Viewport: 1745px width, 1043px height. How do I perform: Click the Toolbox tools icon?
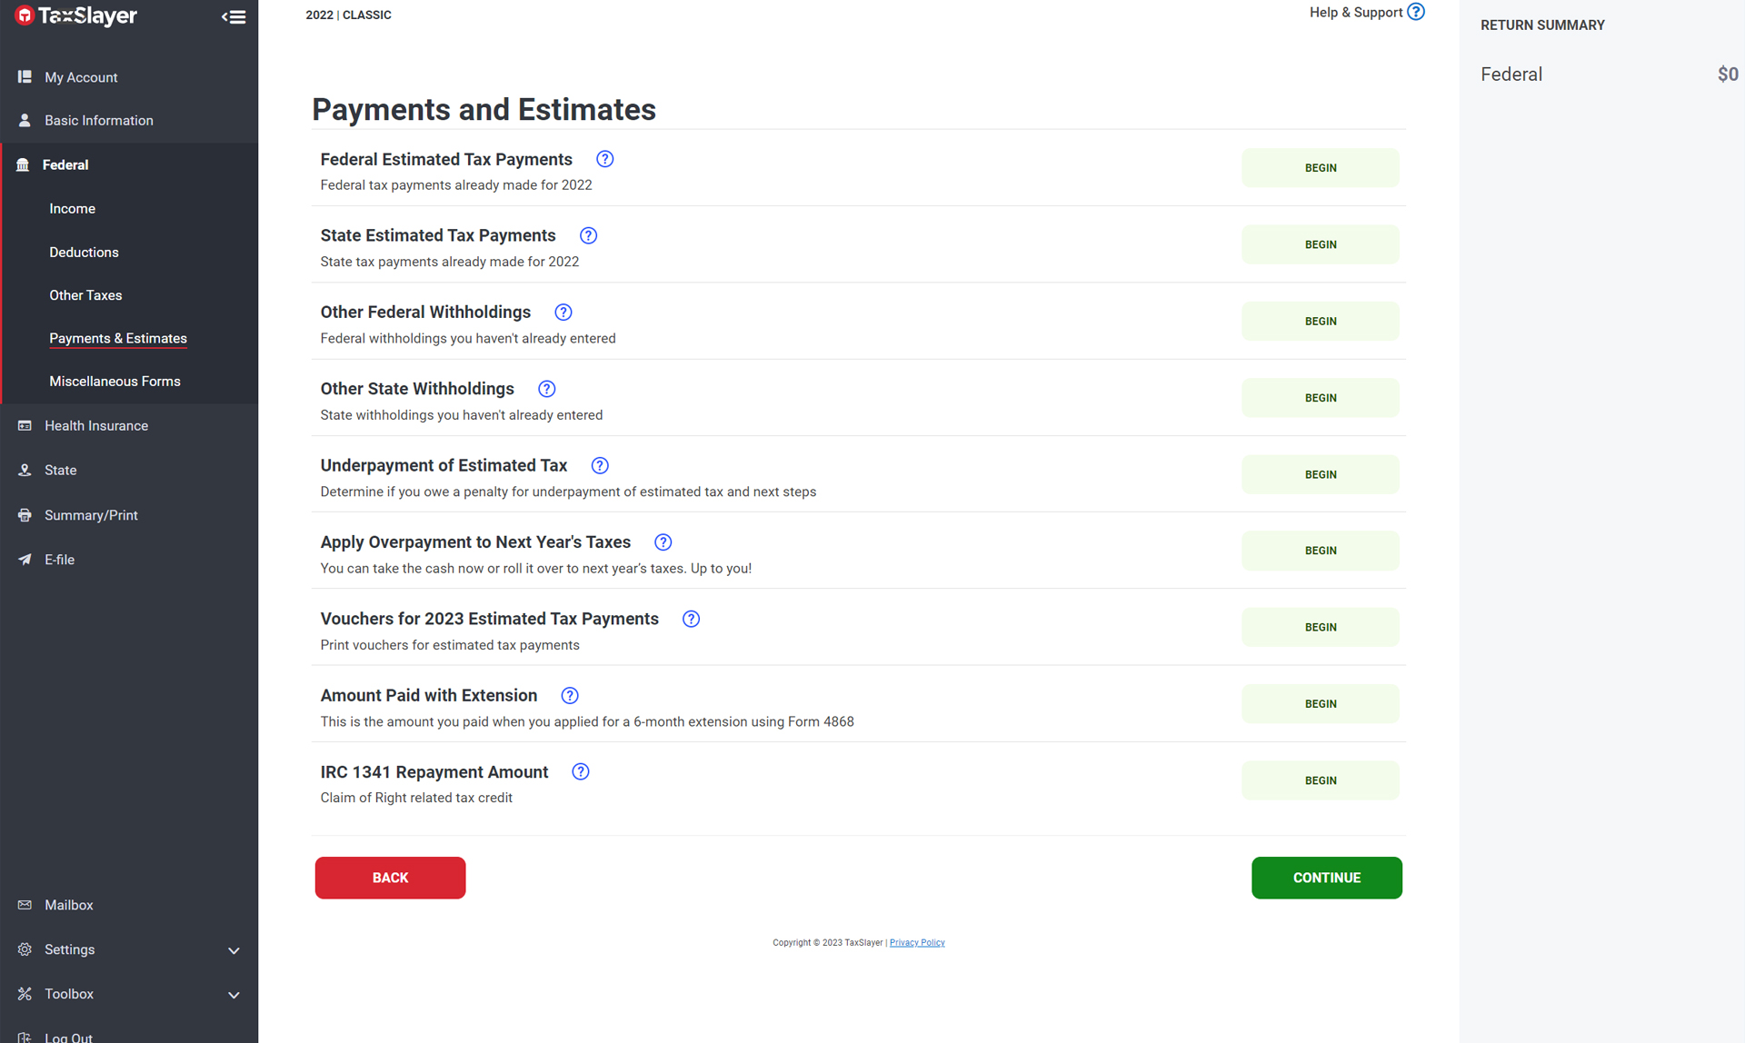[x=25, y=994]
